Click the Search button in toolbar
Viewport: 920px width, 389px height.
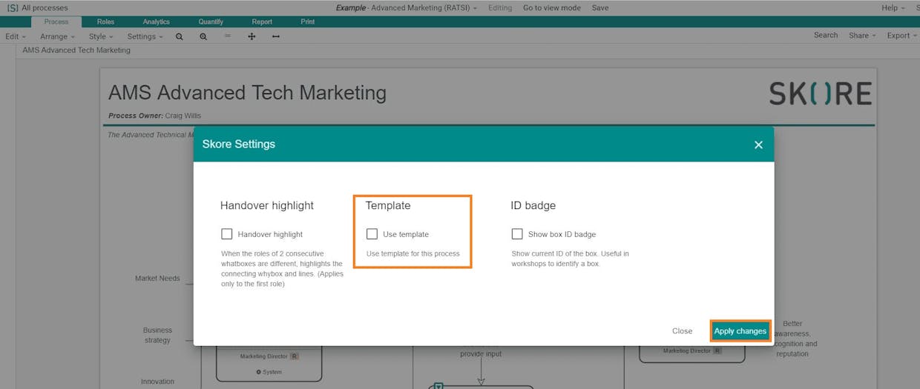[826, 36]
